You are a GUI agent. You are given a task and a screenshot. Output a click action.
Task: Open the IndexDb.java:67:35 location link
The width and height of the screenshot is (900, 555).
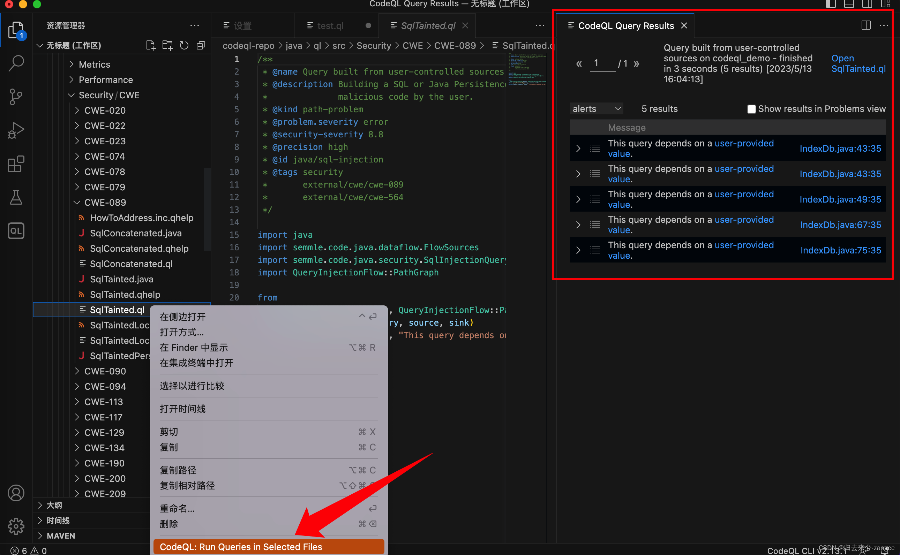(x=840, y=225)
